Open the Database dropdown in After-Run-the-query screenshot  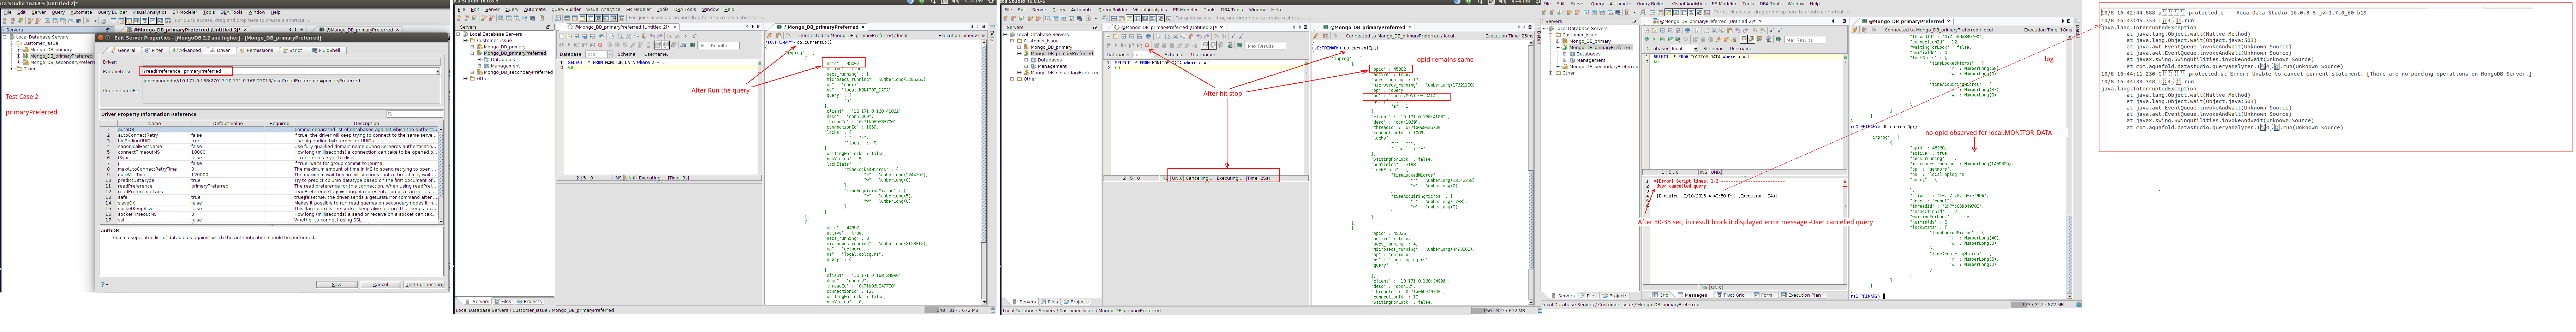click(610, 54)
